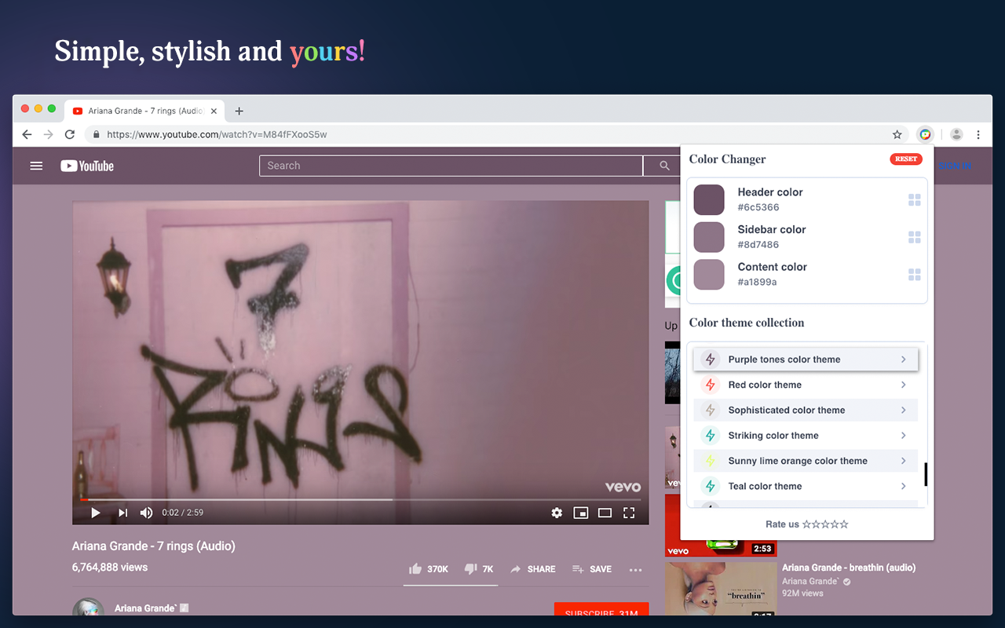Image resolution: width=1005 pixels, height=628 pixels.
Task: Save video to playlist
Action: tap(592, 569)
